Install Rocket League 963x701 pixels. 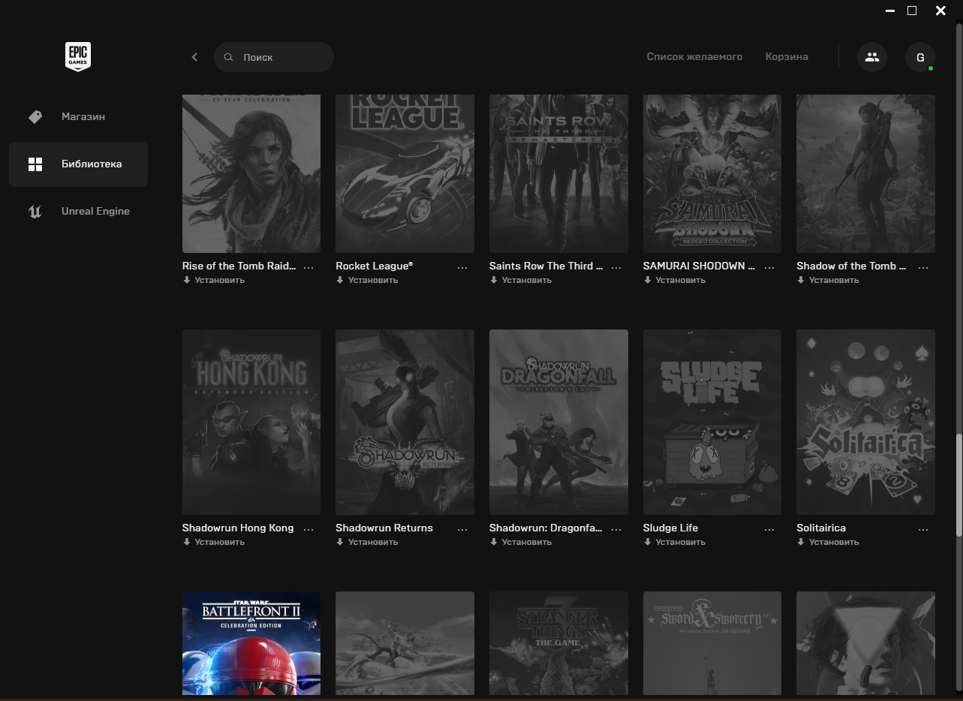[367, 280]
